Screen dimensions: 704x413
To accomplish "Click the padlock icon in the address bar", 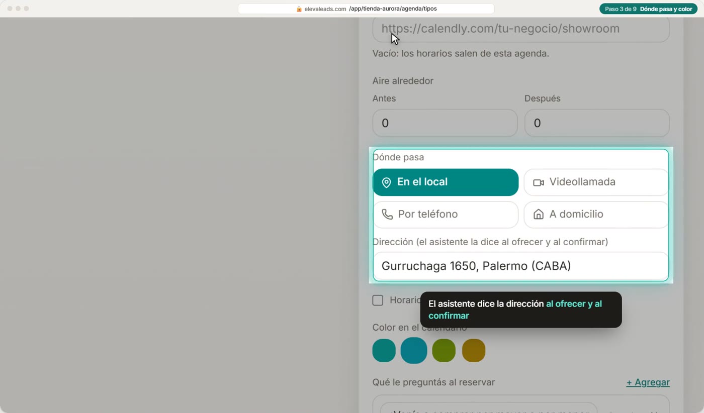I will pyautogui.click(x=299, y=9).
